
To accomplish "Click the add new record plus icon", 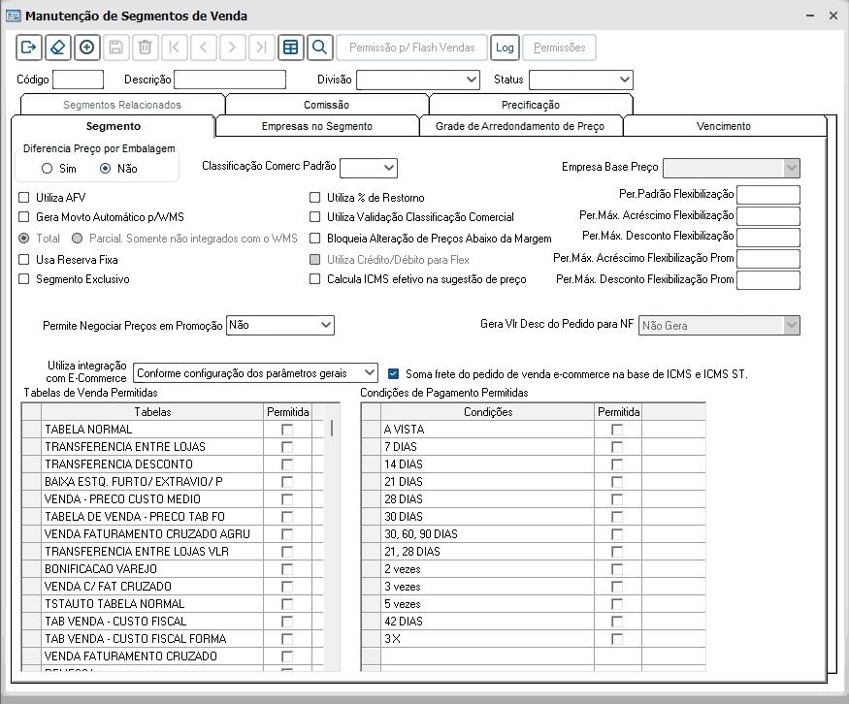I will (86, 48).
